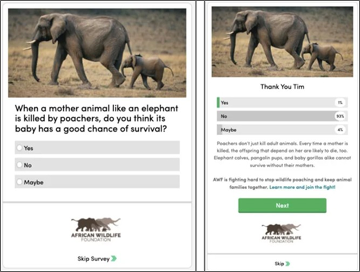Click the 93% percentage label
The height and width of the screenshot is (272, 360).
point(339,116)
